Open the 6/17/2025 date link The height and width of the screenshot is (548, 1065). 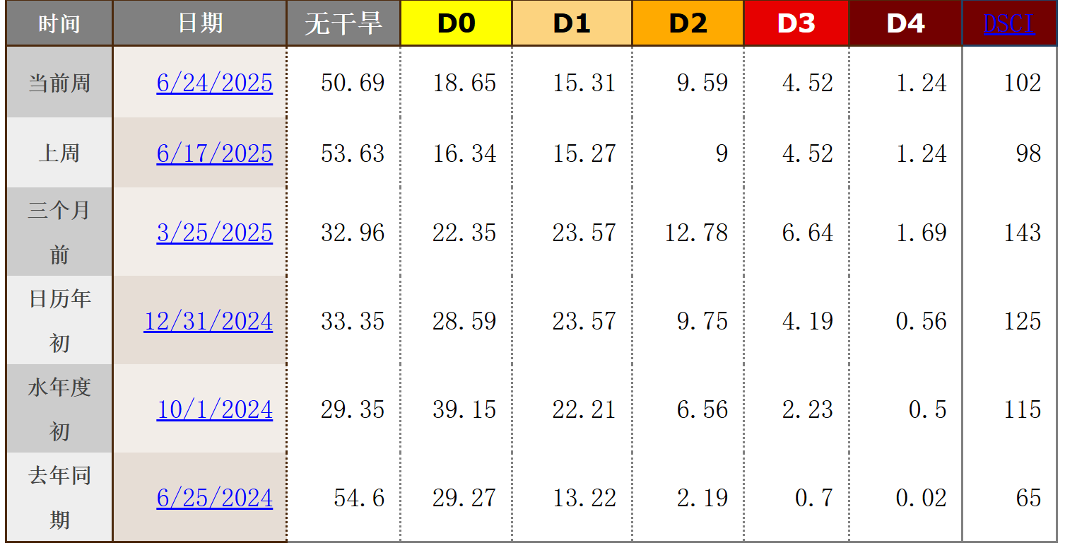click(214, 153)
